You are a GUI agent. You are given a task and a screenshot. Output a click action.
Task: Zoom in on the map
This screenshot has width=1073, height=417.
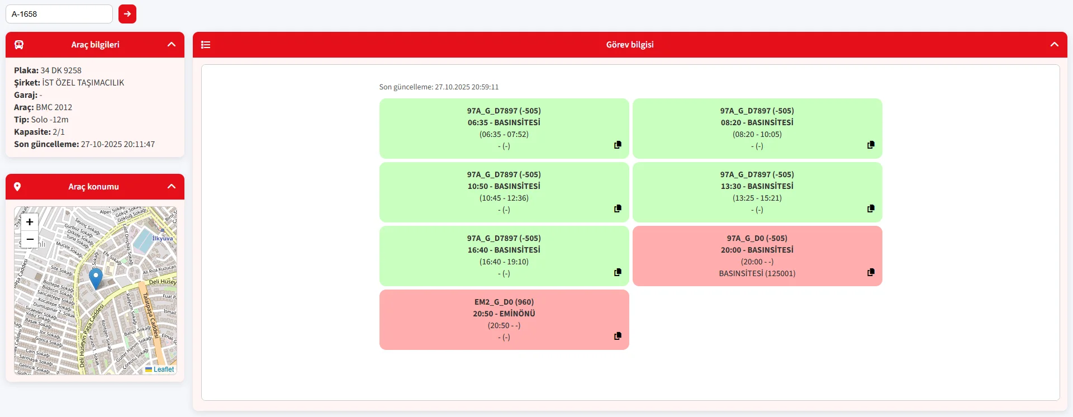pyautogui.click(x=30, y=222)
